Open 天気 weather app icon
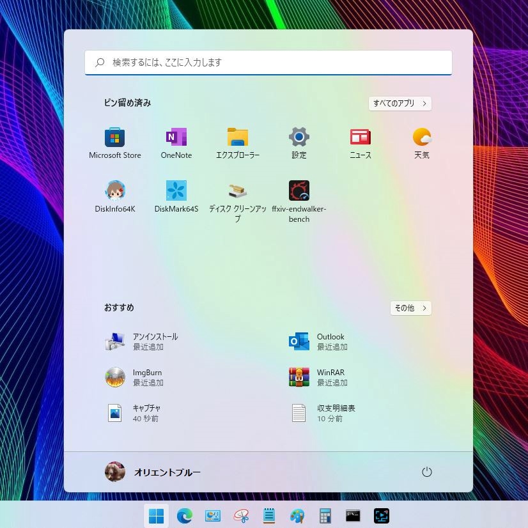The height and width of the screenshot is (528, 528). coord(422,143)
